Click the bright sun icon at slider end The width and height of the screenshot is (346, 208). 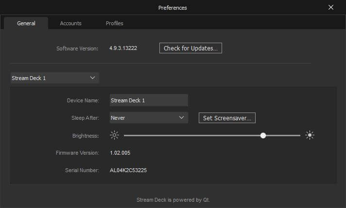click(x=310, y=135)
